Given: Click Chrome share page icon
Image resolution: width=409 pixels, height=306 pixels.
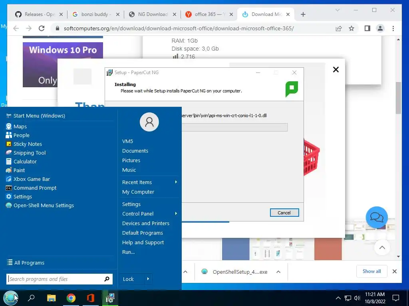Looking at the screenshot, I should click(x=339, y=28).
